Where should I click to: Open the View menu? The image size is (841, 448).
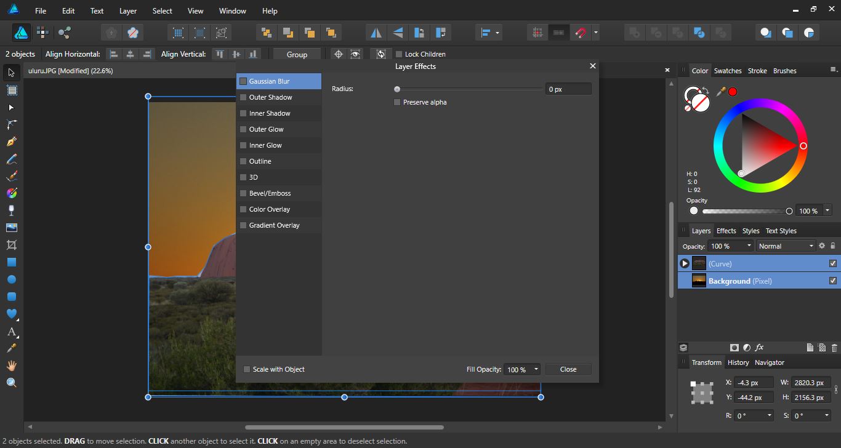[195, 10]
